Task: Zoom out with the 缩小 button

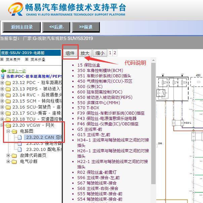Action: point(100,53)
